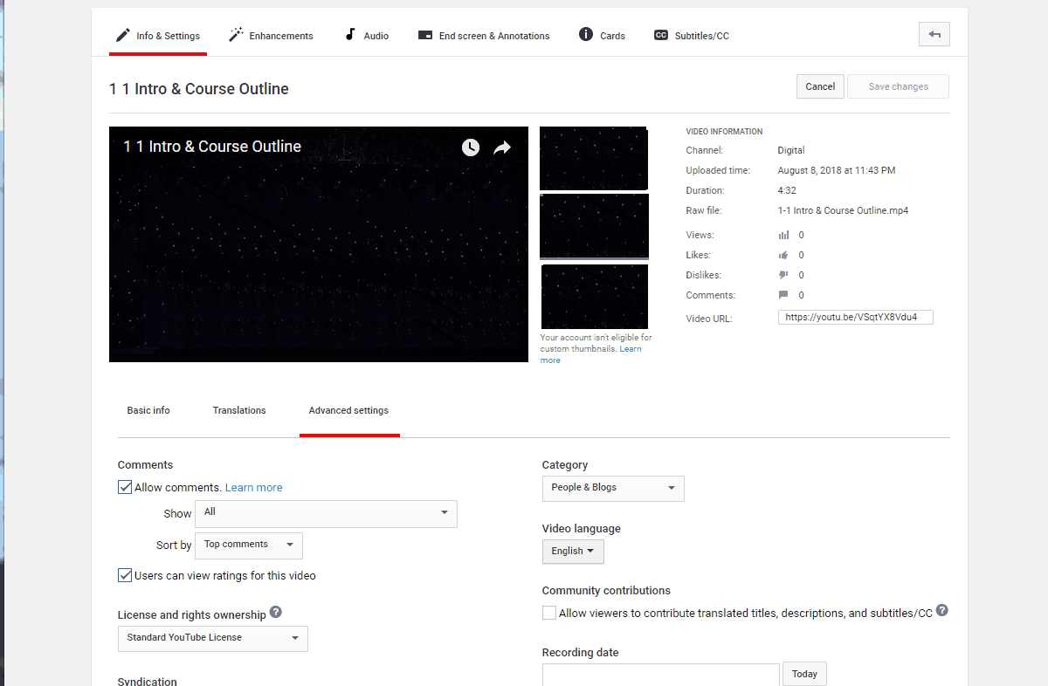Screen dimensions: 1048x686
Task: Open End screen & Annotations tab
Action: coord(484,36)
